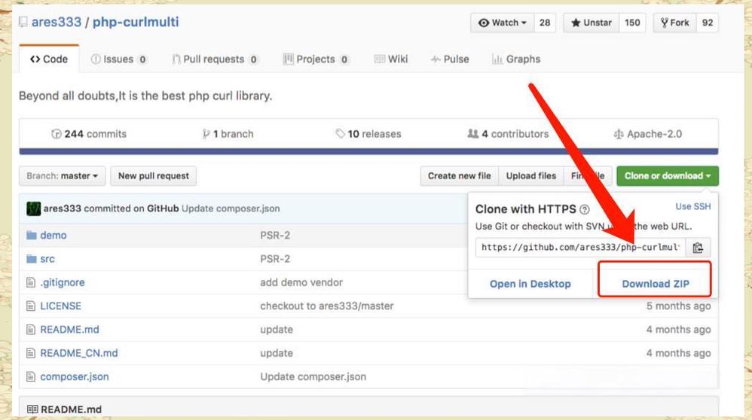Image resolution: width=752 pixels, height=420 pixels.
Task: Open the 244 commits link
Action: [88, 134]
